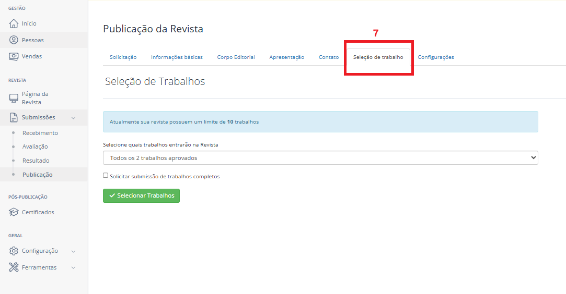Viewport: 566px width, 294px height.
Task: Click the limite de 10 trabalhos notice
Action: pos(320,121)
